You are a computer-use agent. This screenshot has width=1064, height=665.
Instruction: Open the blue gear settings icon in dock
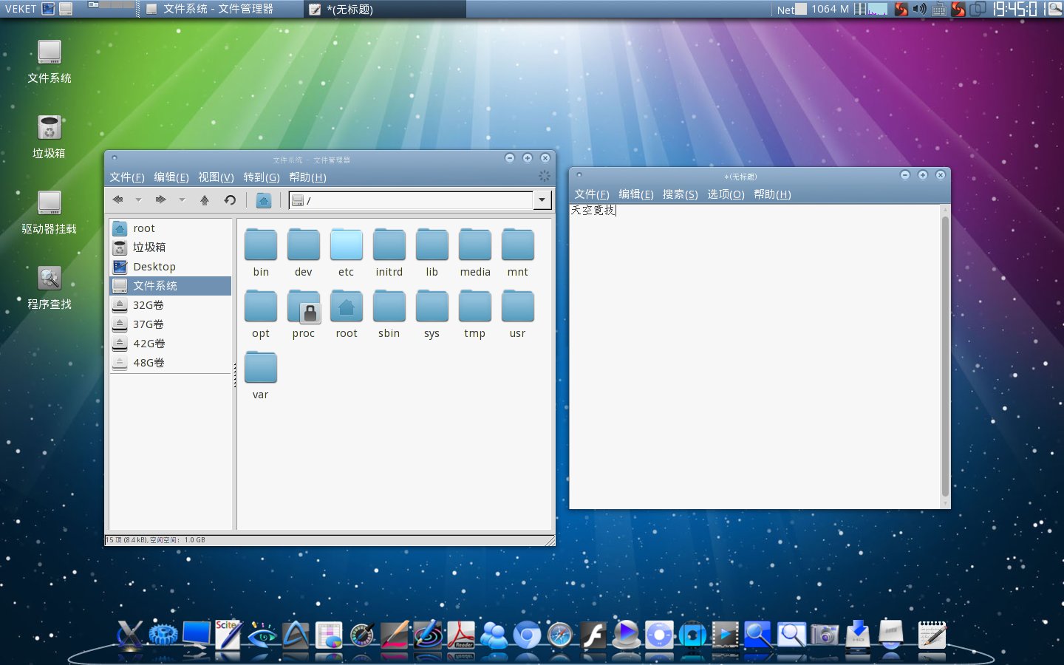tap(163, 635)
